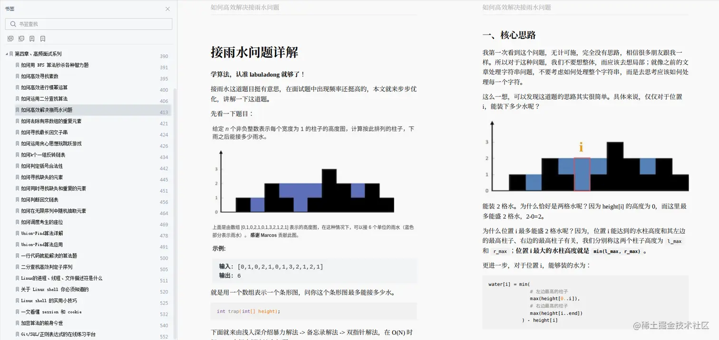Click the bookmark icon beside 第四章、高频面试系列

tap(10, 54)
